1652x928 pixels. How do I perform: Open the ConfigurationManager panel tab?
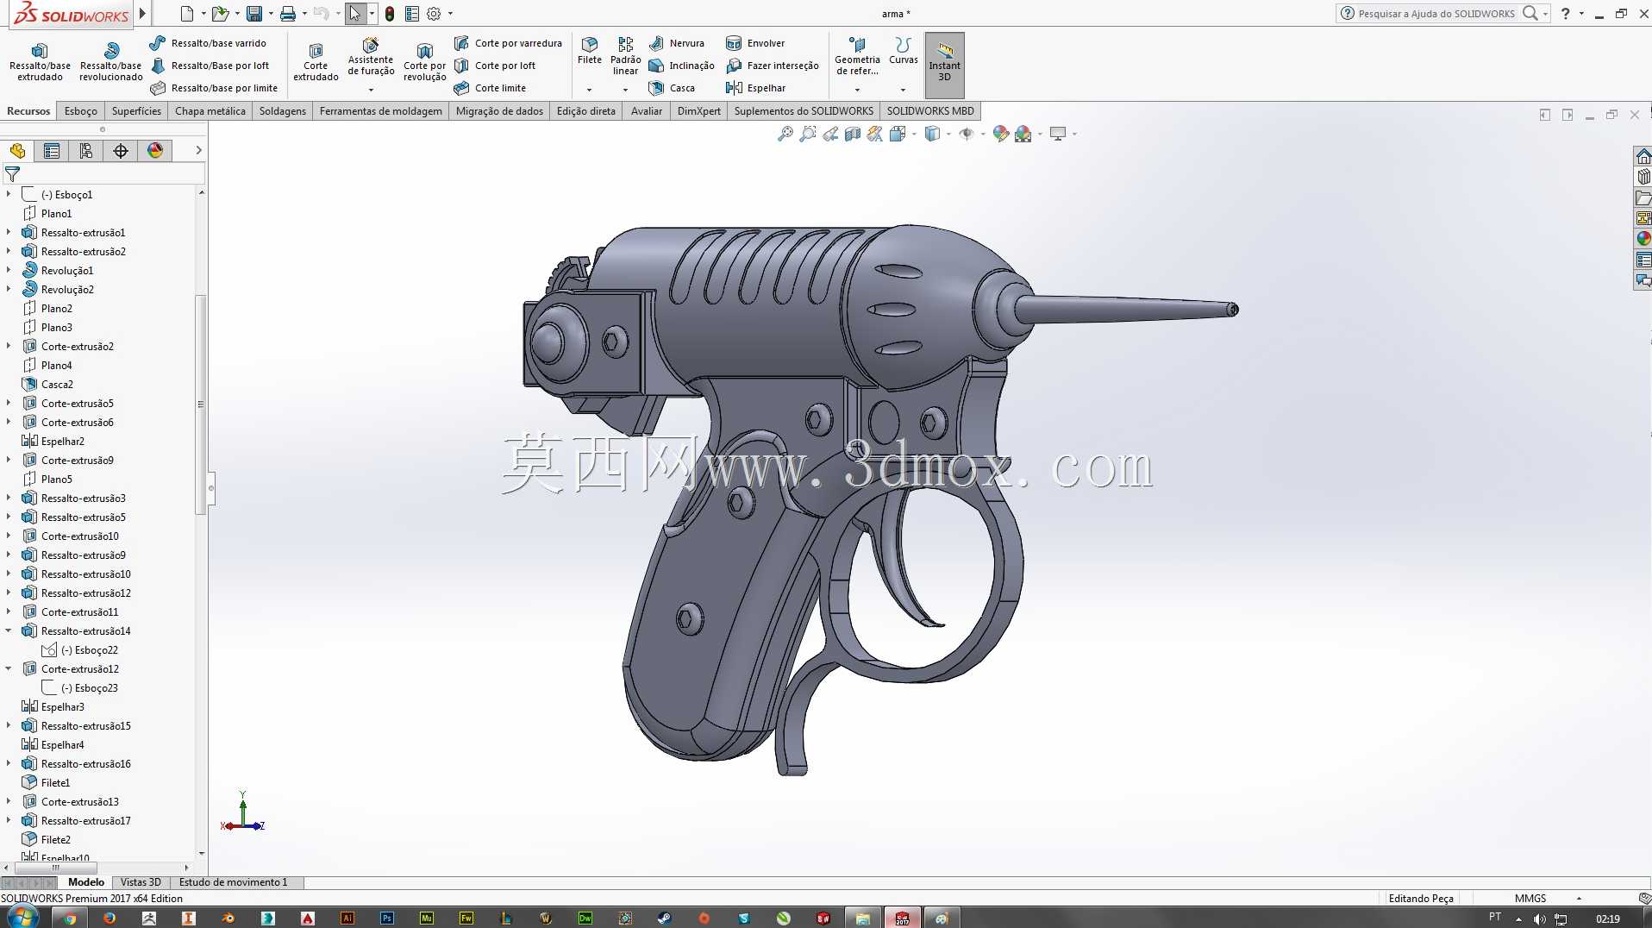[x=86, y=151]
